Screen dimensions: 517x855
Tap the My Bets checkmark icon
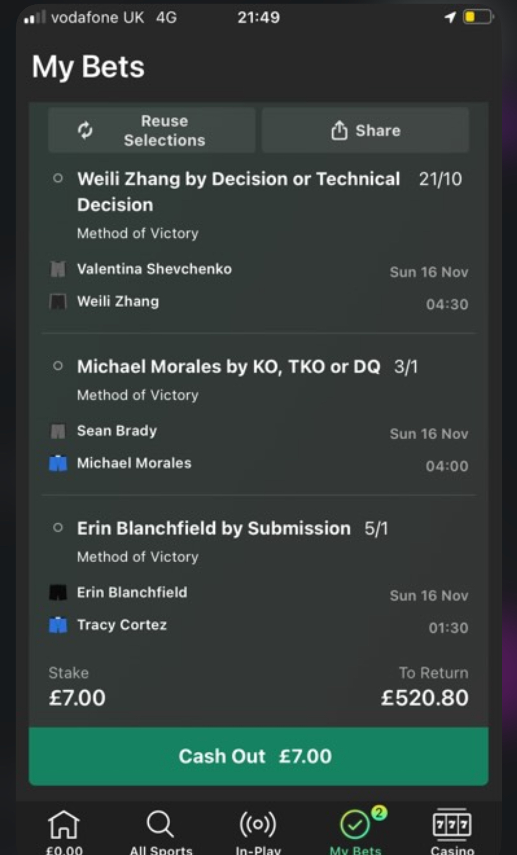pos(355,825)
